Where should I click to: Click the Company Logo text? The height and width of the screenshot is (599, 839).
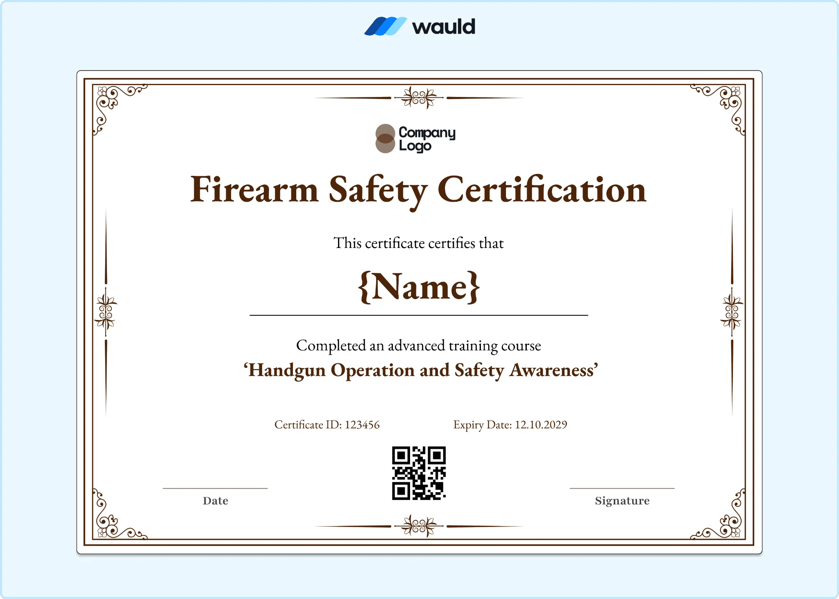pos(427,139)
